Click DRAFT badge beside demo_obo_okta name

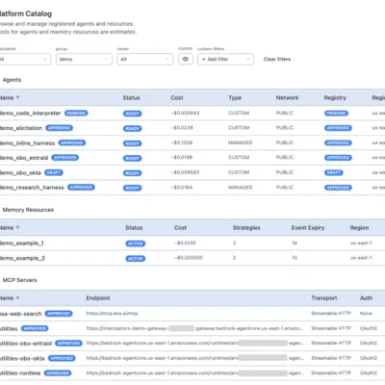click(x=54, y=172)
